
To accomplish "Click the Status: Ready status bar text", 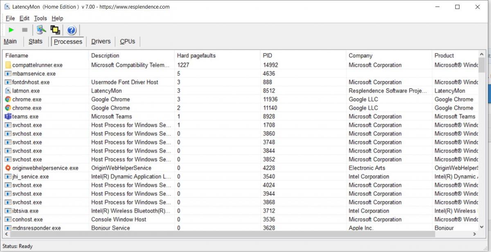I will point(18,246).
